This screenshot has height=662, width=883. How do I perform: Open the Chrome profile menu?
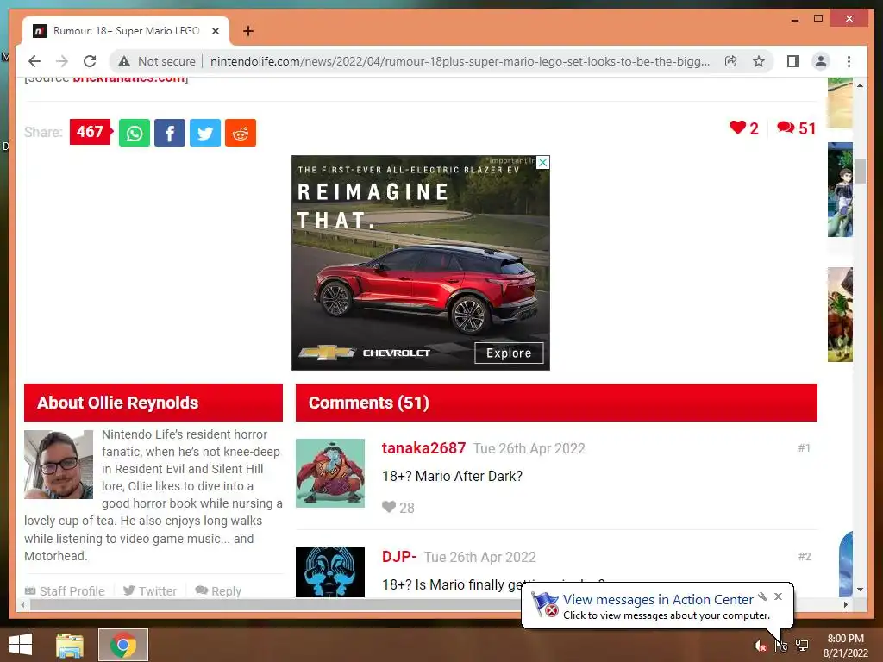pyautogui.click(x=821, y=61)
